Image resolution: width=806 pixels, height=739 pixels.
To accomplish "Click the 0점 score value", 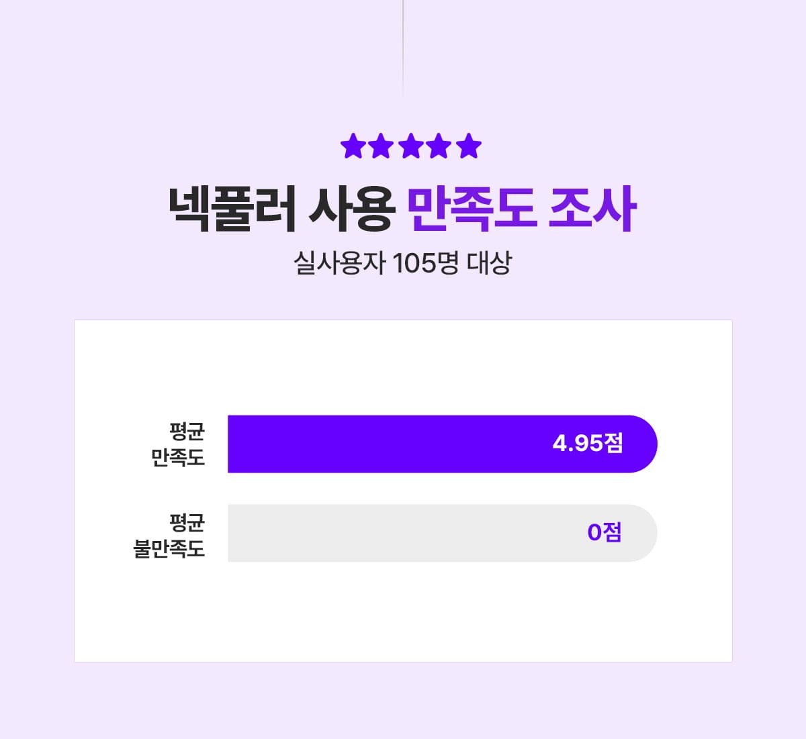I will tap(604, 532).
